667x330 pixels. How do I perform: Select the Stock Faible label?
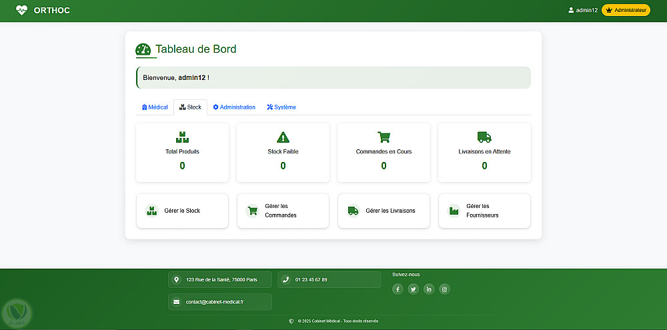point(283,151)
